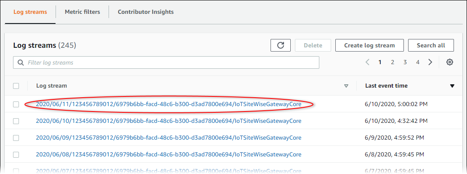
Task: Switch to the Metric filters tab
Action: [82, 12]
